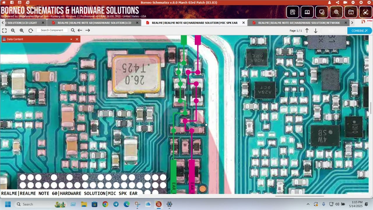Toggle fullscreen view icon
Screen dimensions: 373x210
(4, 30)
